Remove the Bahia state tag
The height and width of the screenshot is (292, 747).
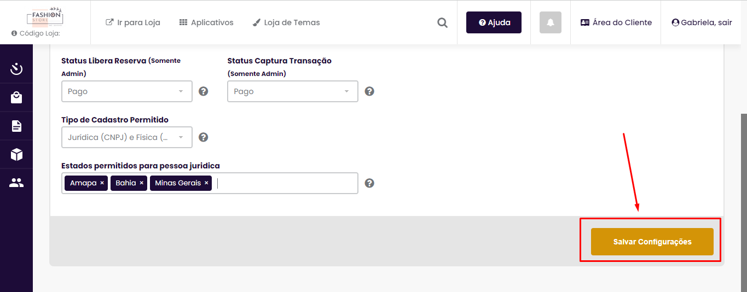tap(141, 183)
